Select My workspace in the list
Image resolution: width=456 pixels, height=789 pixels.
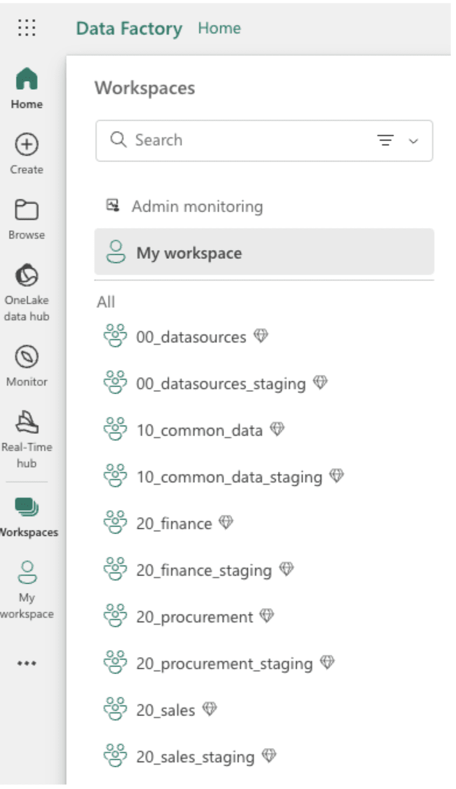264,252
